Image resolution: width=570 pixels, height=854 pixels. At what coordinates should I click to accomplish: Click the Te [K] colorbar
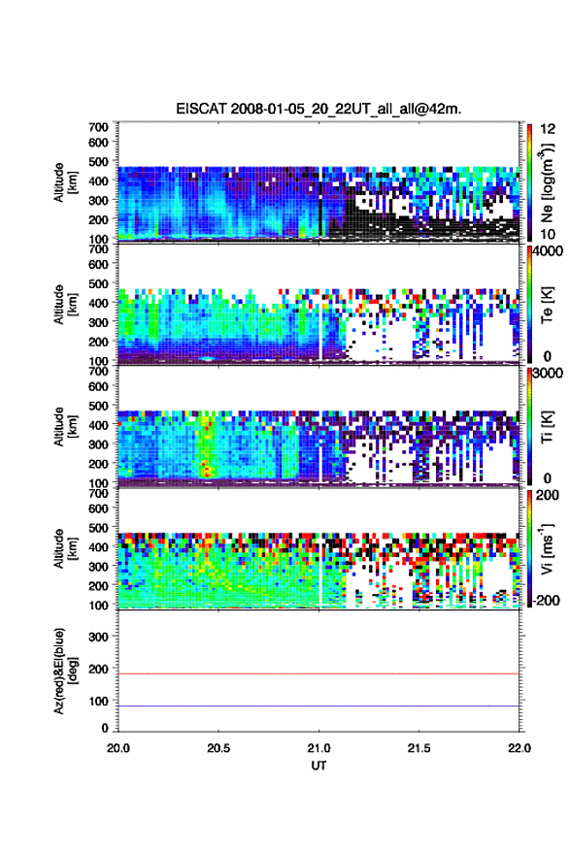pos(529,305)
